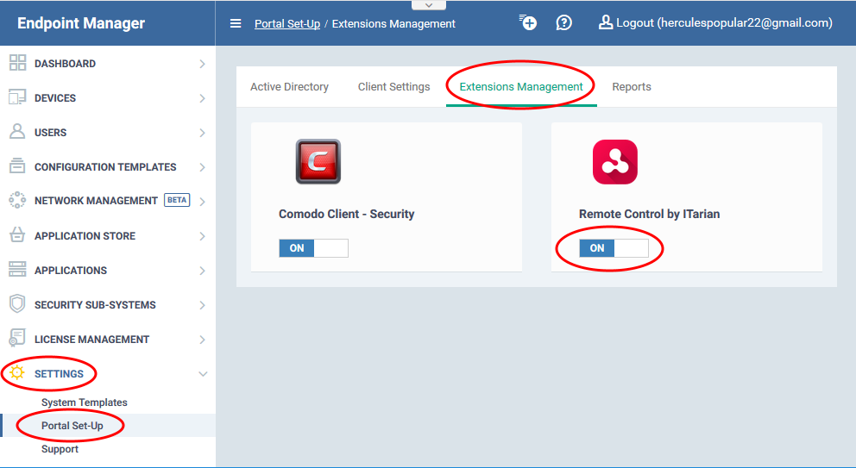Toggle Remote Control by ITarian switch

[614, 248]
